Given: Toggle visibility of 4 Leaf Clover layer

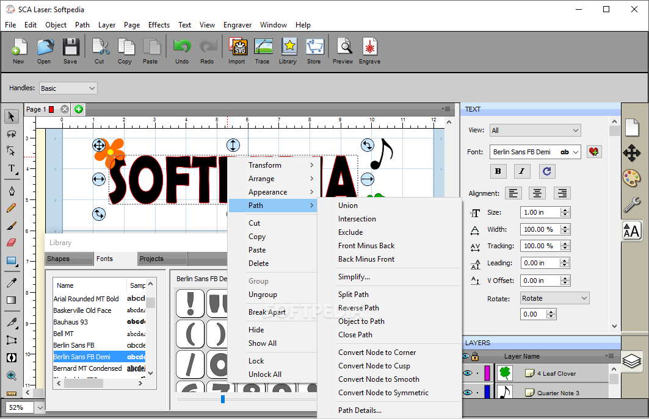Looking at the screenshot, I should pyautogui.click(x=468, y=373).
